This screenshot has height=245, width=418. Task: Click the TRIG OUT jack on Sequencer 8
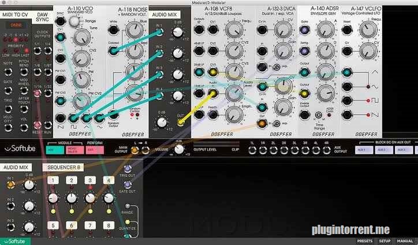128,169
